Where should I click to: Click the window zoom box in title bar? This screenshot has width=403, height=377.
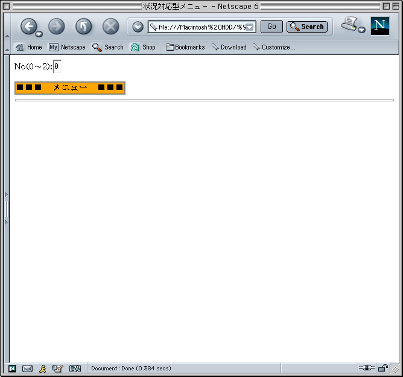[x=386, y=6]
